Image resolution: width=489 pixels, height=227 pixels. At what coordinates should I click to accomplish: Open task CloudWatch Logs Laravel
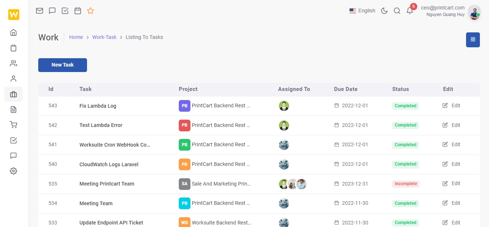click(109, 164)
